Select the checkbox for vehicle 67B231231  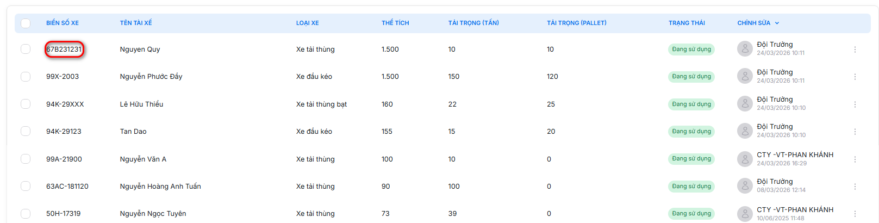[26, 49]
